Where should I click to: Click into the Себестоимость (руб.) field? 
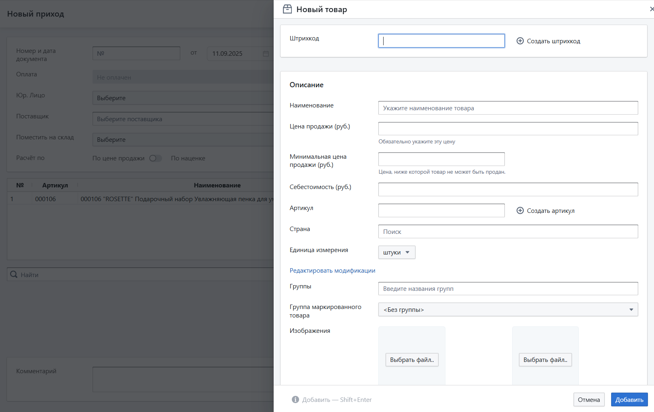(508, 189)
